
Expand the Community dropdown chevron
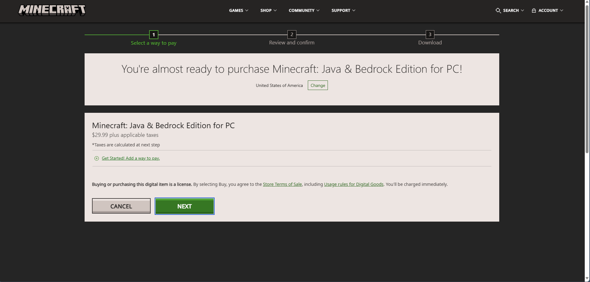[318, 10]
